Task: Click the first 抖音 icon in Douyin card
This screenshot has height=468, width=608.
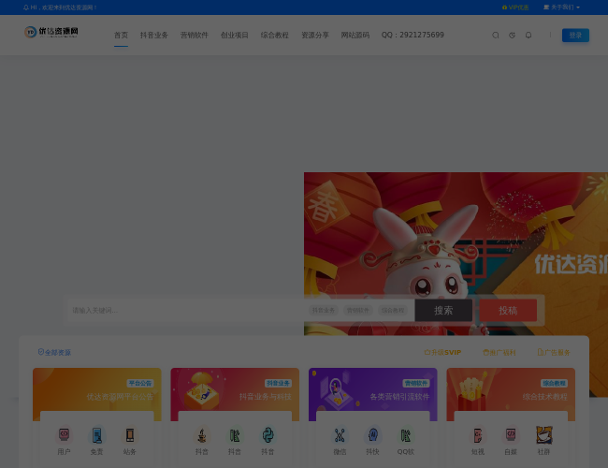Action: click(x=202, y=436)
